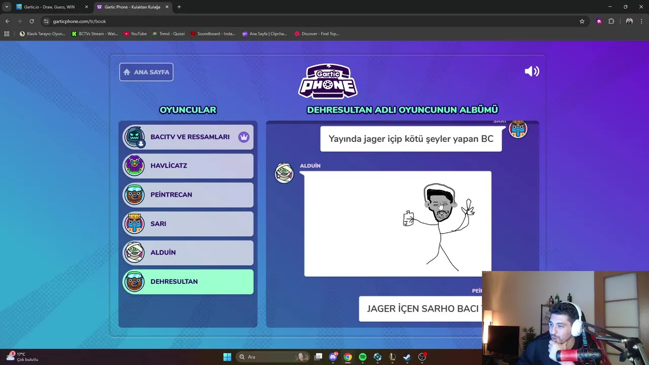Open Spotify from taskbar
Screen dimensions: 649x365
click(363, 357)
